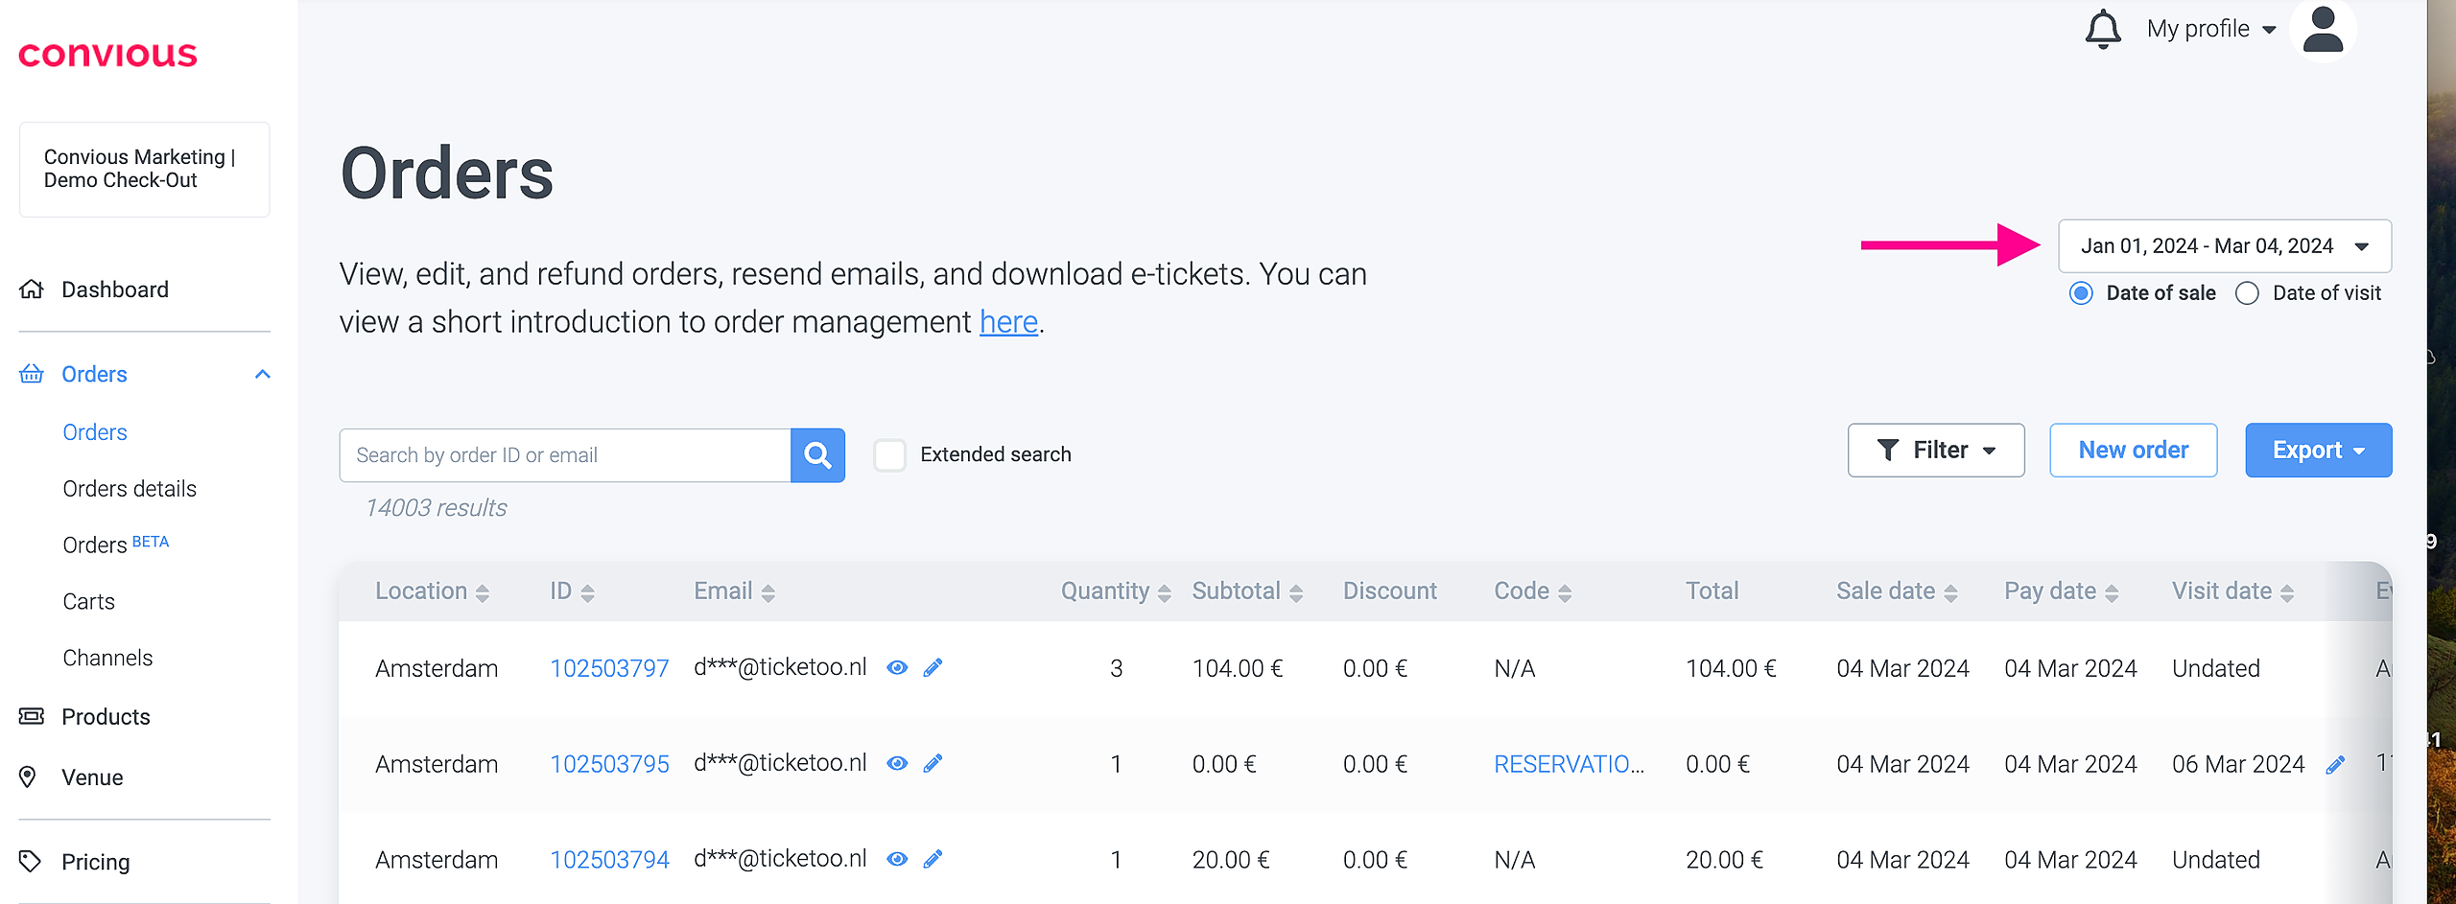Click the order search input field
The image size is (2456, 904).
pyautogui.click(x=564, y=455)
